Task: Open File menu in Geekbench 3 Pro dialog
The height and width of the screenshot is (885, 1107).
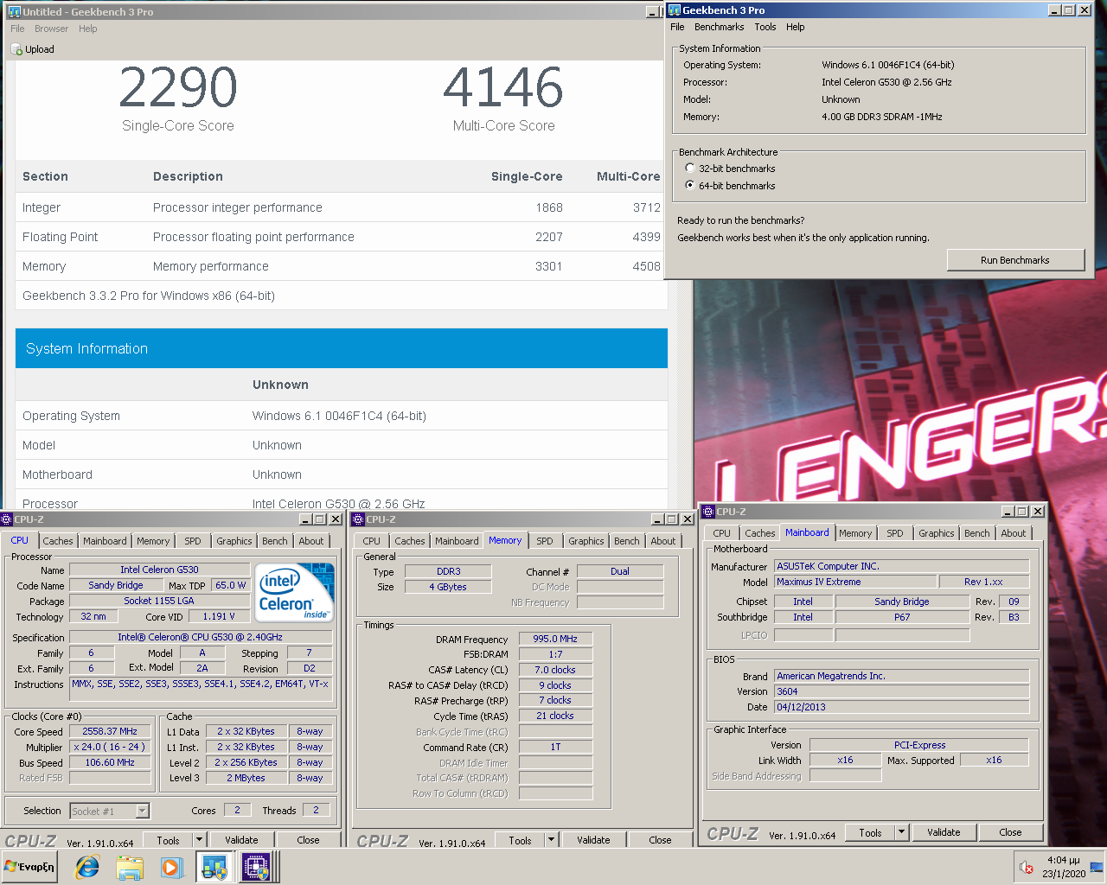Action: tap(677, 27)
